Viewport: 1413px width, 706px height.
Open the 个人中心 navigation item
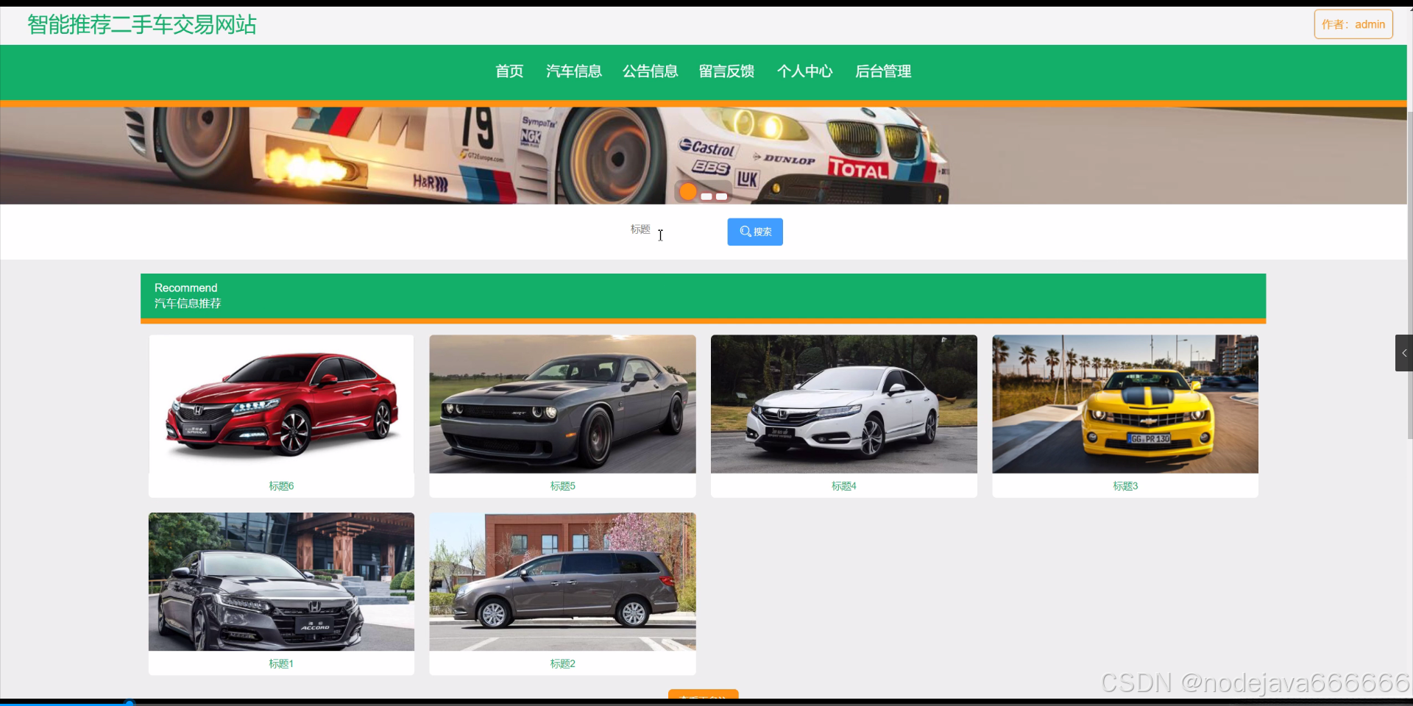tap(804, 71)
